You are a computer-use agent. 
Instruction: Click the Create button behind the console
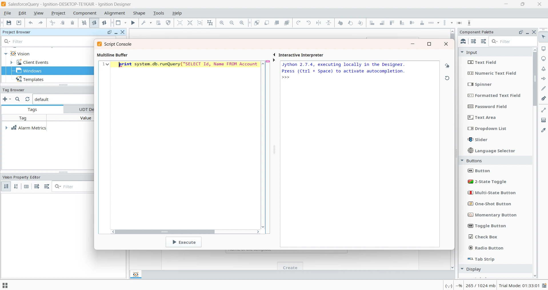[290, 267]
